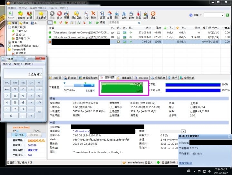Open the 影片 movies toolbar icon
This screenshot has width=232, height=175.
coord(117,15)
